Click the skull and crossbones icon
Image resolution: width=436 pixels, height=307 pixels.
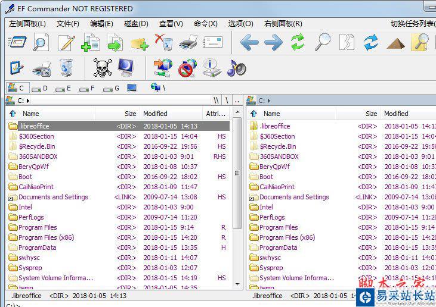[x=103, y=68]
